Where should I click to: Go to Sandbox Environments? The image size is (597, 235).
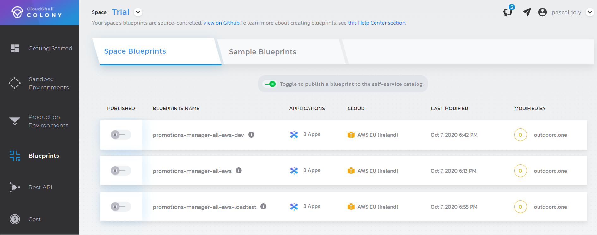tap(49, 83)
